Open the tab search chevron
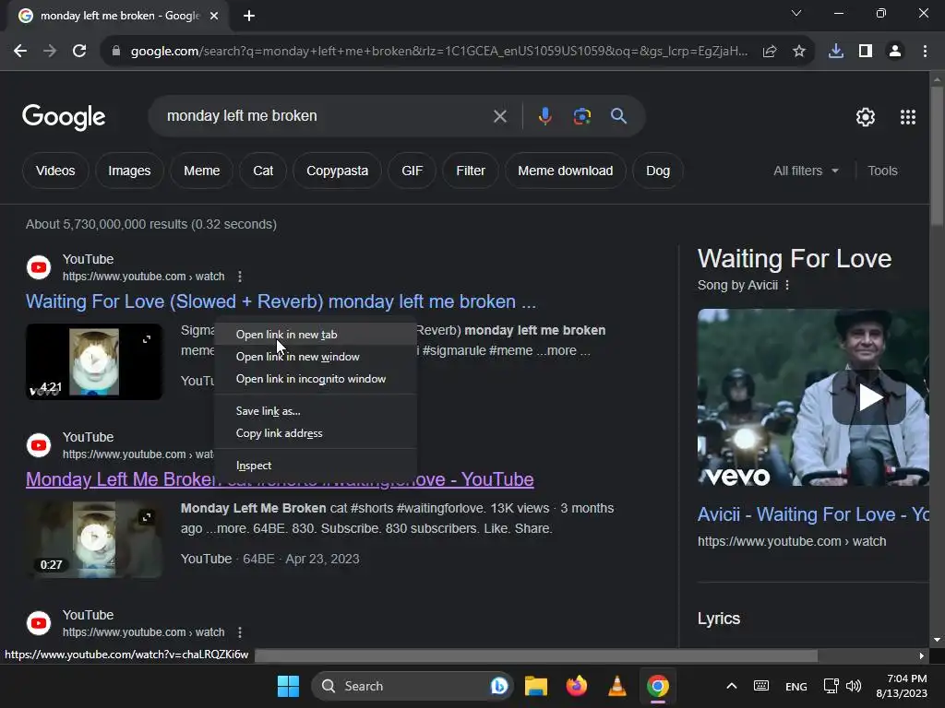 [796, 13]
